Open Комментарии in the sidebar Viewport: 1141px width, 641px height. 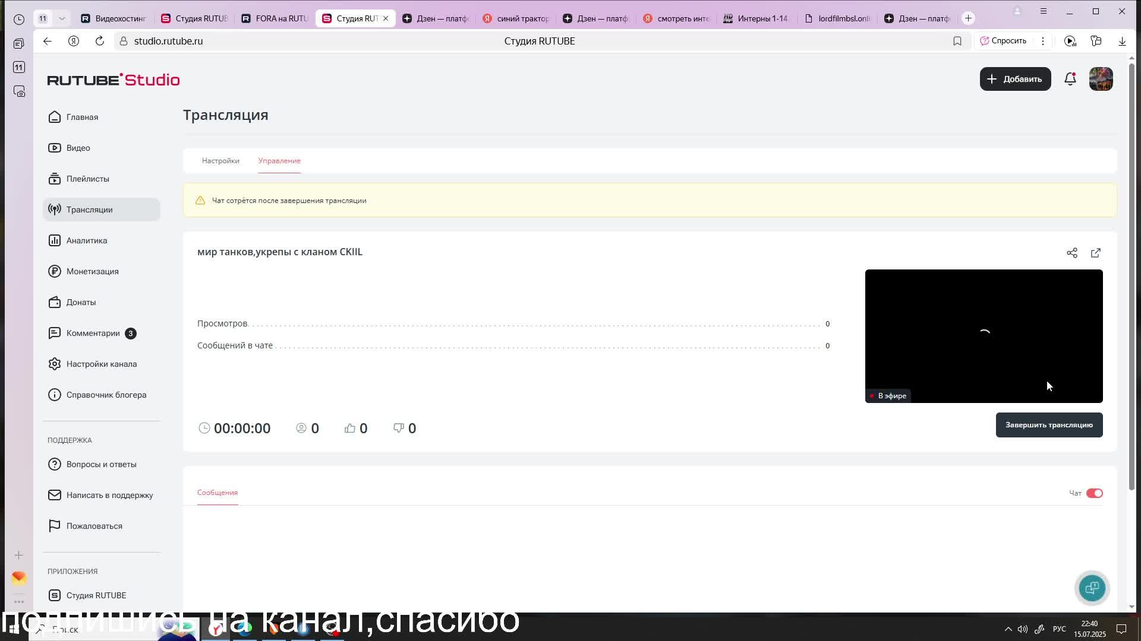tap(93, 333)
